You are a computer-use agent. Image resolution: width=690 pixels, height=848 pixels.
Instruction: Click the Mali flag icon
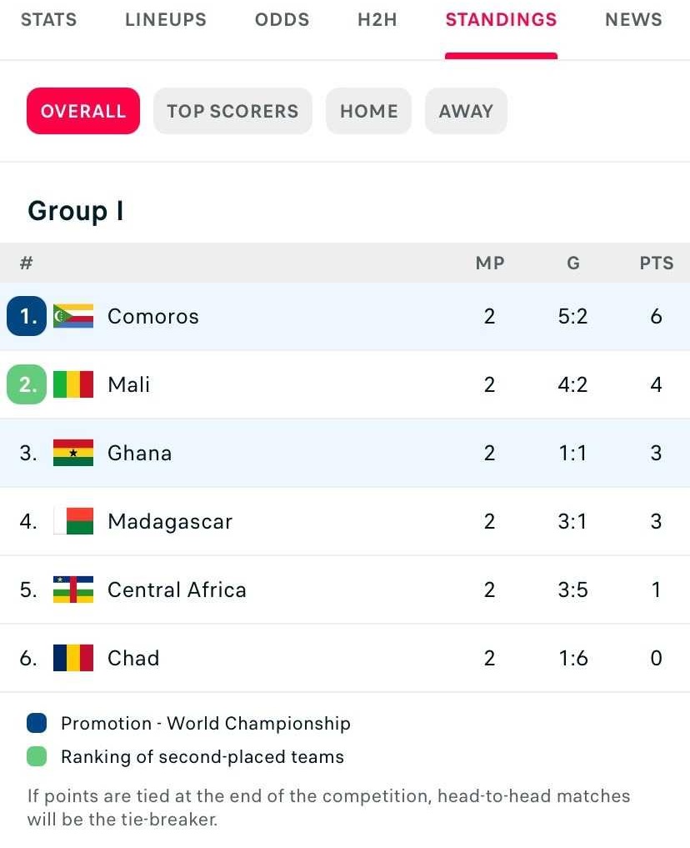click(x=73, y=384)
